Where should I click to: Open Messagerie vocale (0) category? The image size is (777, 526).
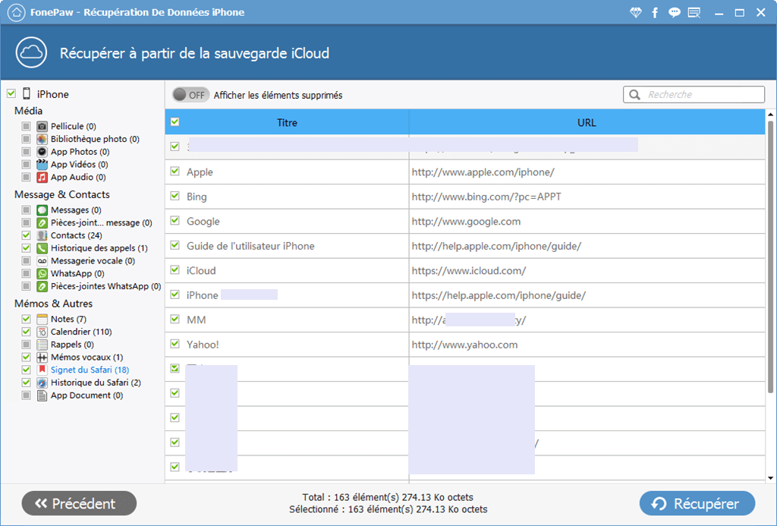coord(93,261)
